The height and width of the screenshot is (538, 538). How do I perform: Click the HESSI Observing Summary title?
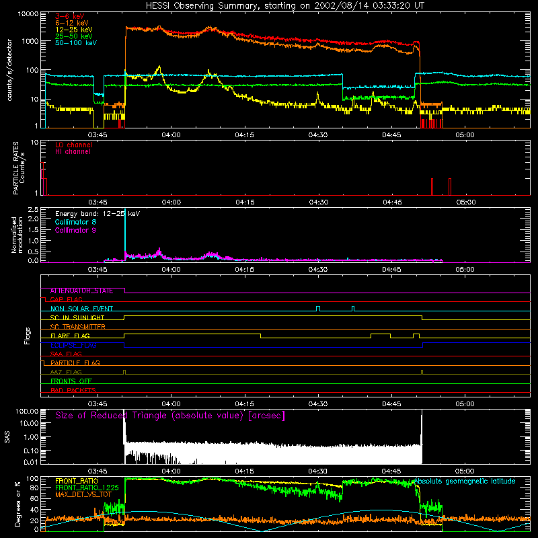(x=284, y=6)
